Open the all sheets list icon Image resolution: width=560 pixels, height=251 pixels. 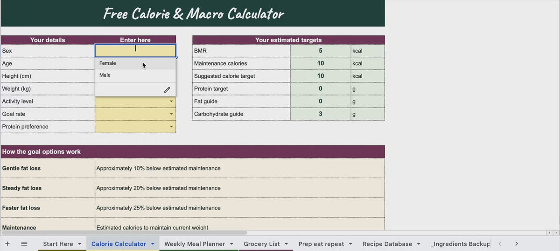(24, 244)
